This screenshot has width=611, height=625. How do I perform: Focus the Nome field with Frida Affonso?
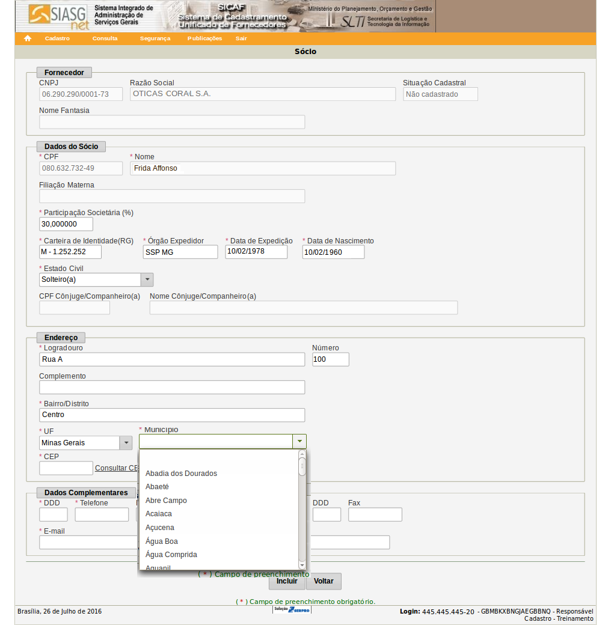tap(263, 168)
